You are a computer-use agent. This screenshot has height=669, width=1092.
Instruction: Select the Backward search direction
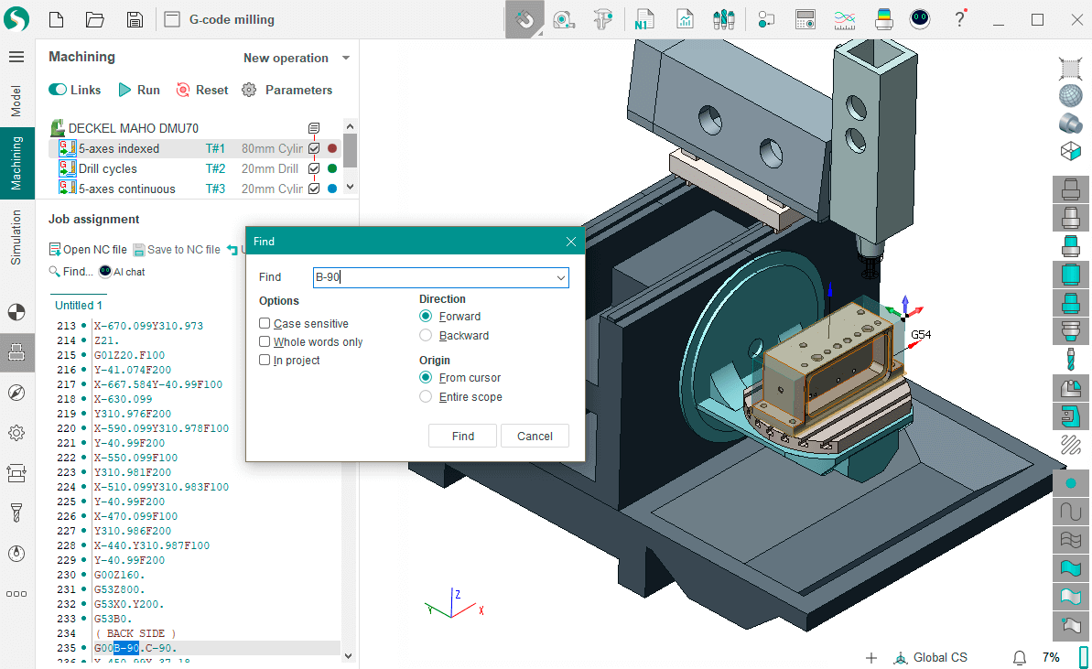(x=425, y=335)
